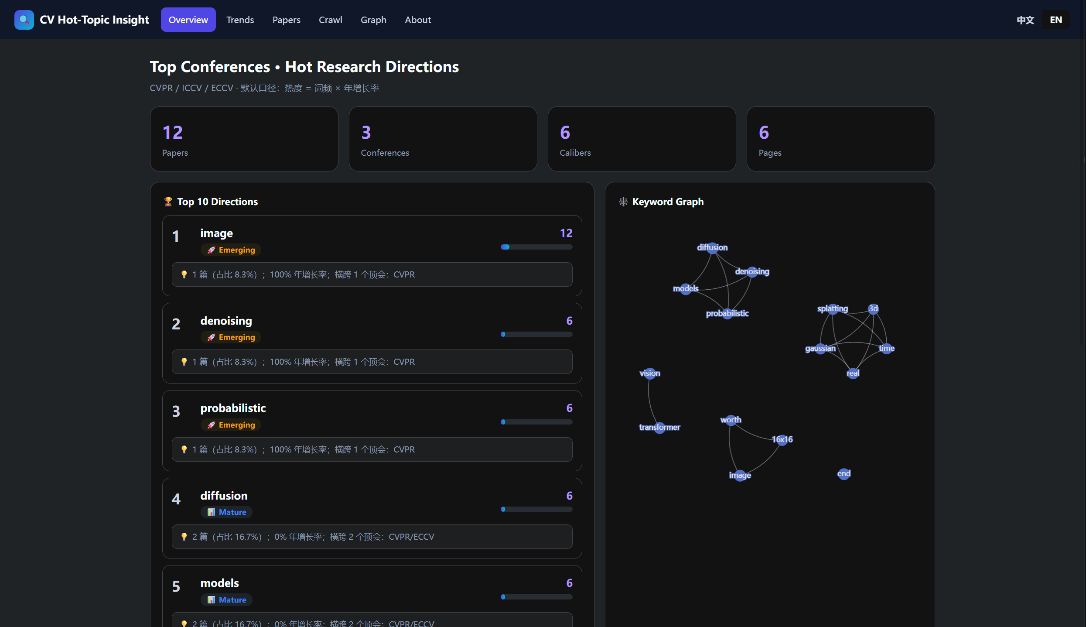Screen dimensions: 1086x627
Task: Select the transformer node in Keyword Graph
Action: (x=660, y=428)
